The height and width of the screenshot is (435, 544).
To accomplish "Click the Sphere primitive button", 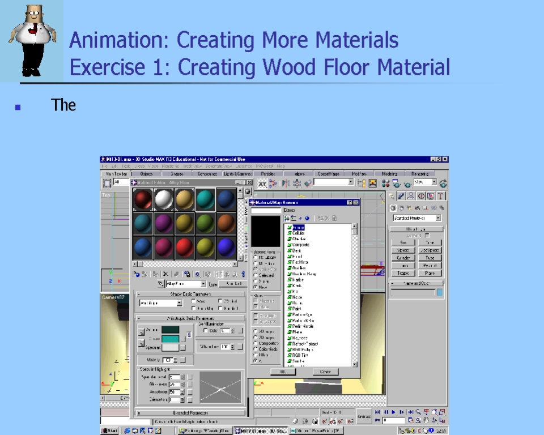I will tap(403, 250).
